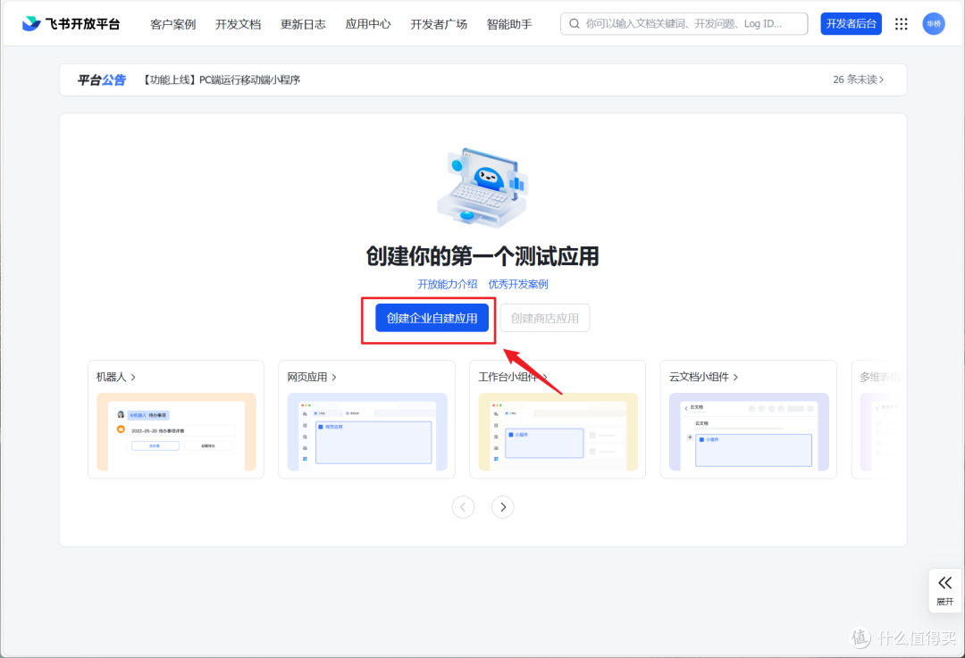Click the 创建你的第一个测试应用 heading
This screenshot has height=658, width=965.
(482, 256)
